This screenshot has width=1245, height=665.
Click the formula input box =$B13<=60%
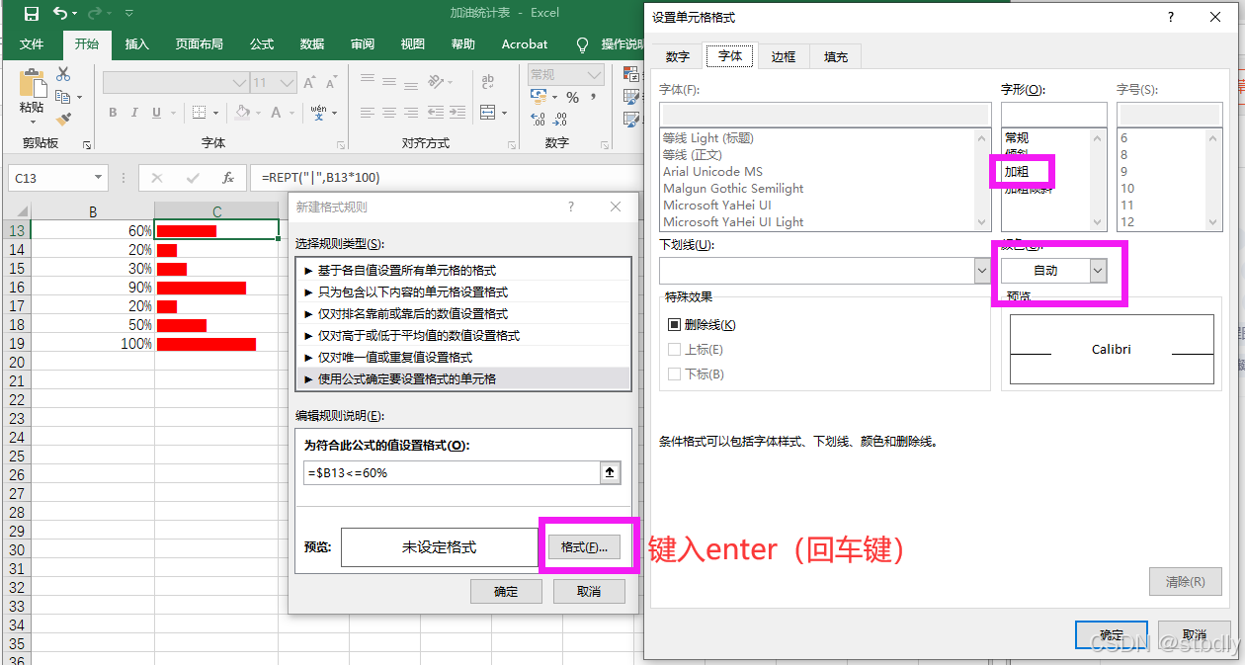453,473
